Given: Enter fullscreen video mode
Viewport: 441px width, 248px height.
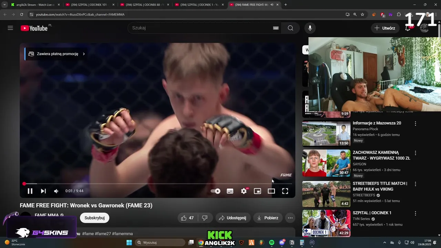Looking at the screenshot, I should coord(285,191).
